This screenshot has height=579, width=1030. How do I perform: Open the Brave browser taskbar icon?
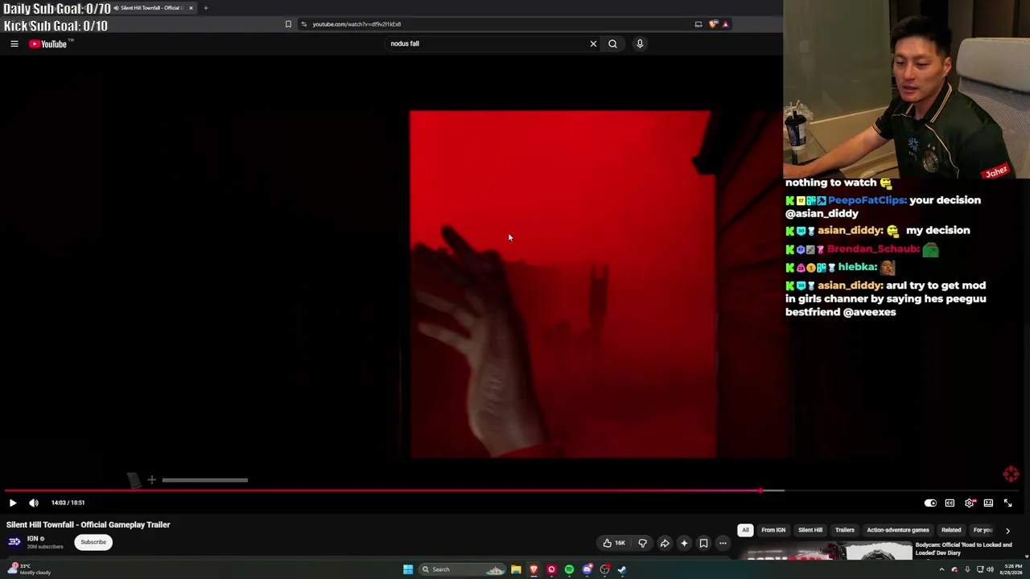click(534, 569)
